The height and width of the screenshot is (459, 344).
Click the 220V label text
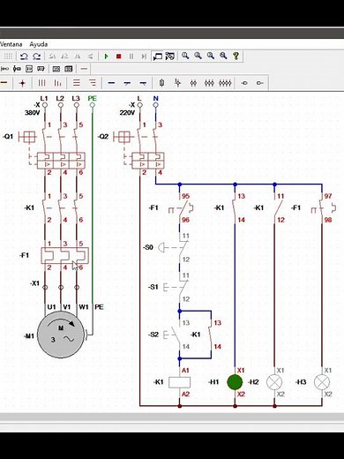click(127, 113)
